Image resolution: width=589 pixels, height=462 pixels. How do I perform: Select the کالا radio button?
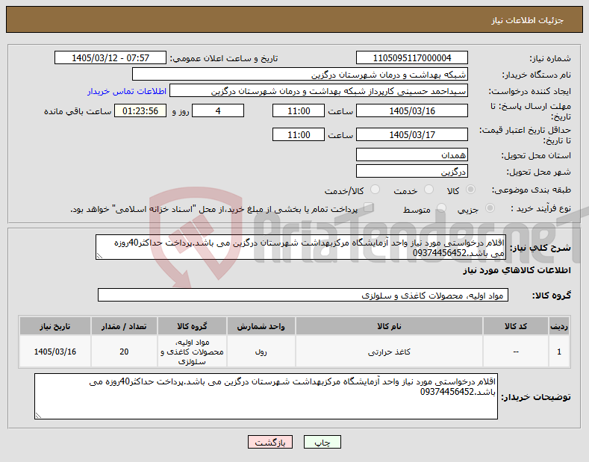tap(470, 190)
